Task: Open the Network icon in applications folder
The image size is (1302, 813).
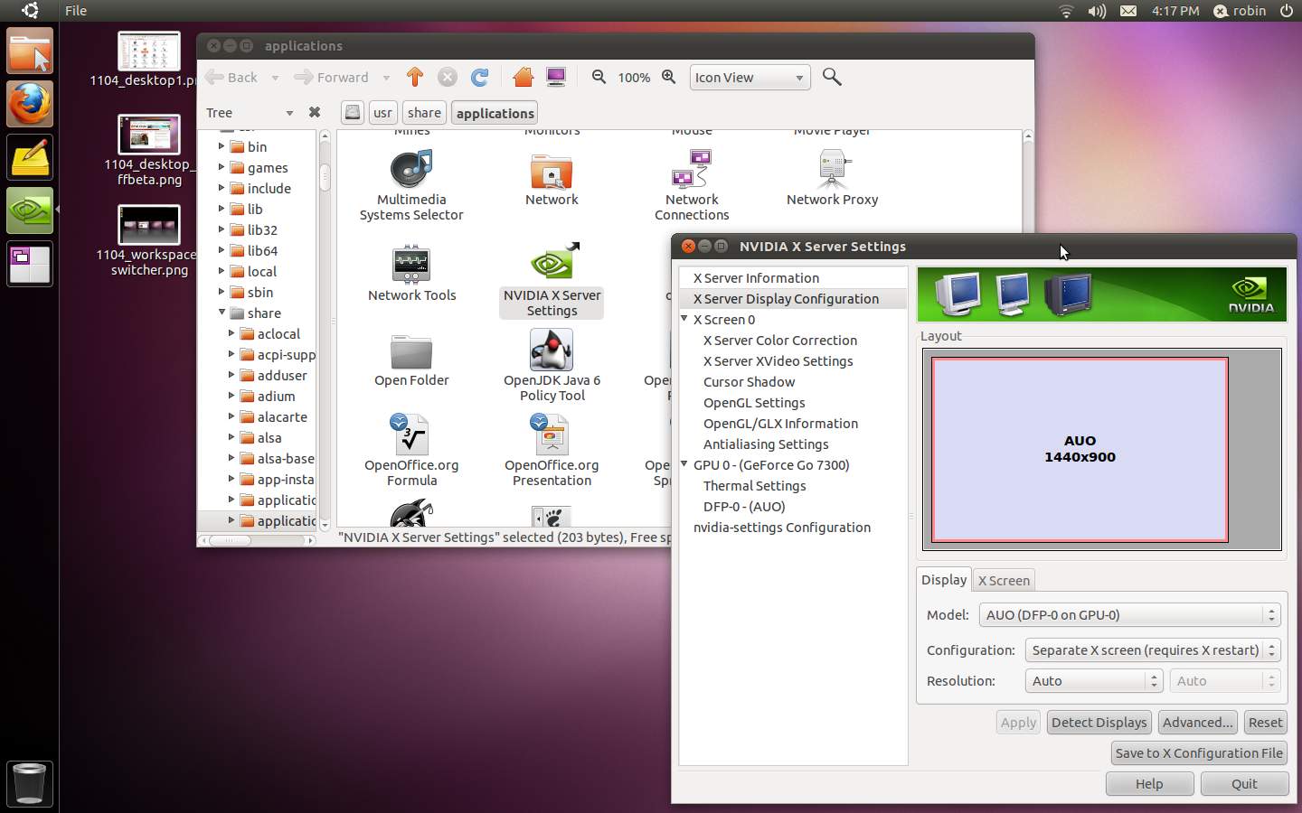Action: click(x=552, y=171)
